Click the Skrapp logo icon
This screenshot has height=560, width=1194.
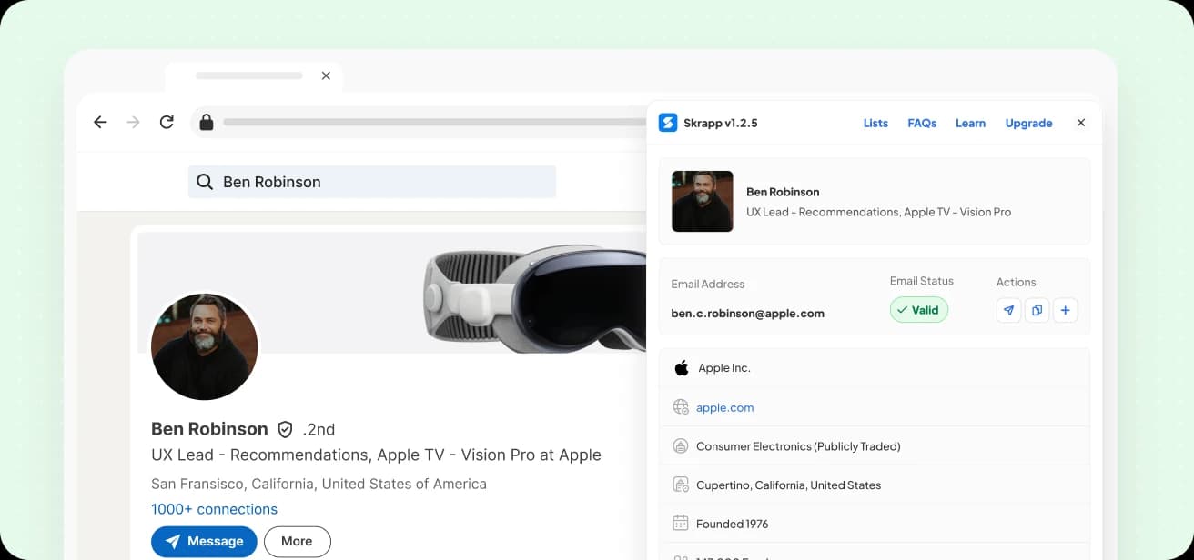click(668, 123)
